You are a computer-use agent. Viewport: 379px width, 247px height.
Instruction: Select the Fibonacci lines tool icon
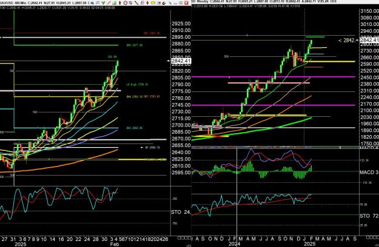click(x=142, y=3)
